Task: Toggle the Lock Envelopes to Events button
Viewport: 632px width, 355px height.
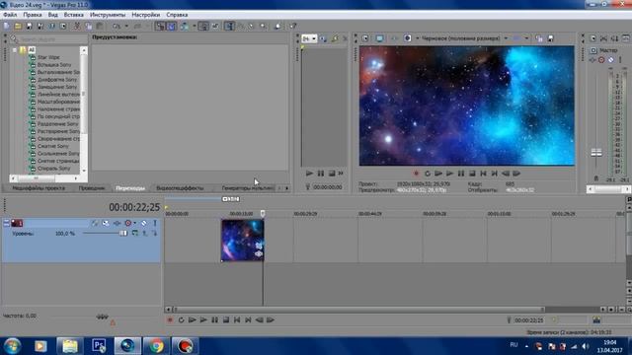Action: point(203,27)
